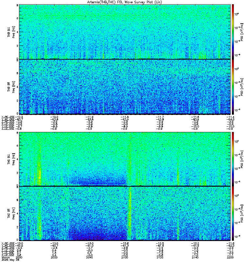Click the THC X_RE_GSE value -12.5

160,243
